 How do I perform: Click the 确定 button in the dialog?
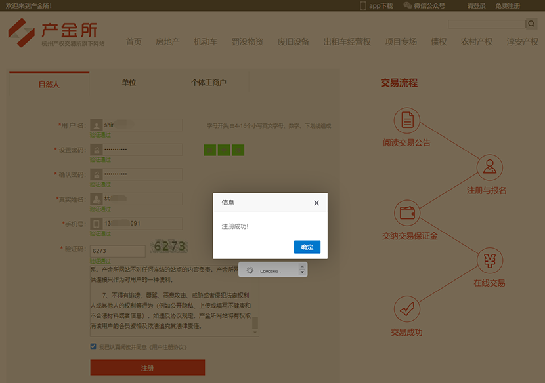[x=307, y=247]
